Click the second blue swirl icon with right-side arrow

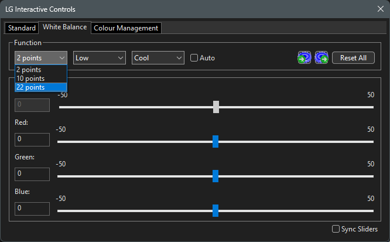[321, 57]
